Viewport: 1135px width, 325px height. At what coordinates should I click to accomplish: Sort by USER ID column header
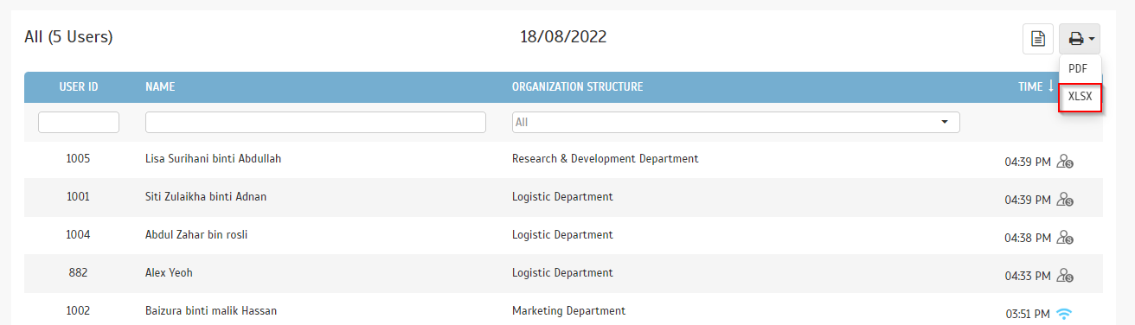(79, 87)
